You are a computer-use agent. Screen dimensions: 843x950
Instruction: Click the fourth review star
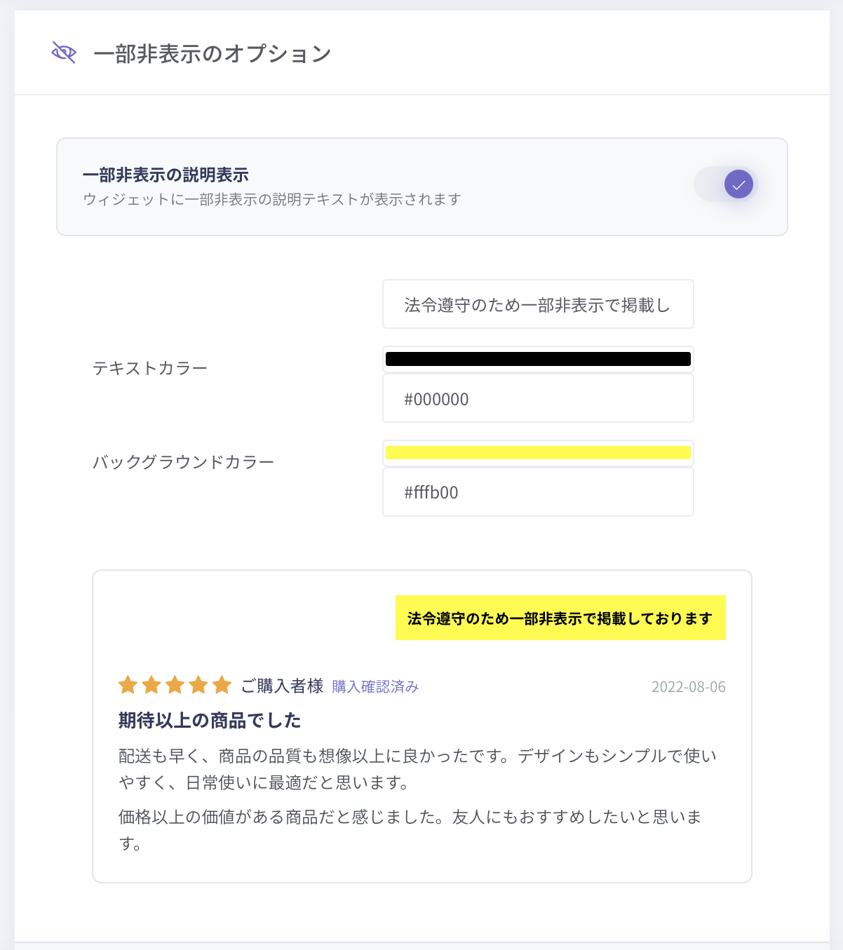[x=198, y=685]
